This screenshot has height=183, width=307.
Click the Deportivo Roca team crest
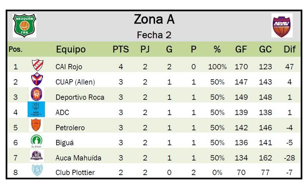(36, 95)
